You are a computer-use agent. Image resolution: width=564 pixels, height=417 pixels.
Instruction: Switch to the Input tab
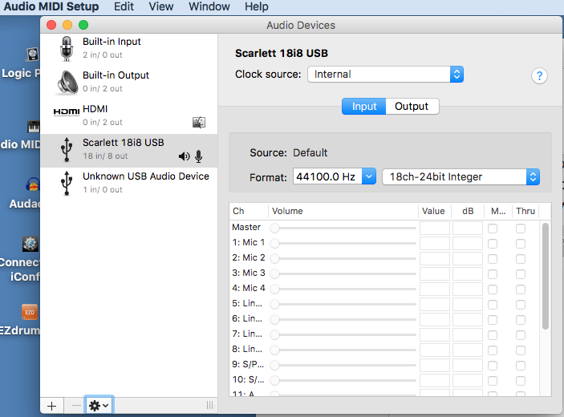click(x=364, y=107)
